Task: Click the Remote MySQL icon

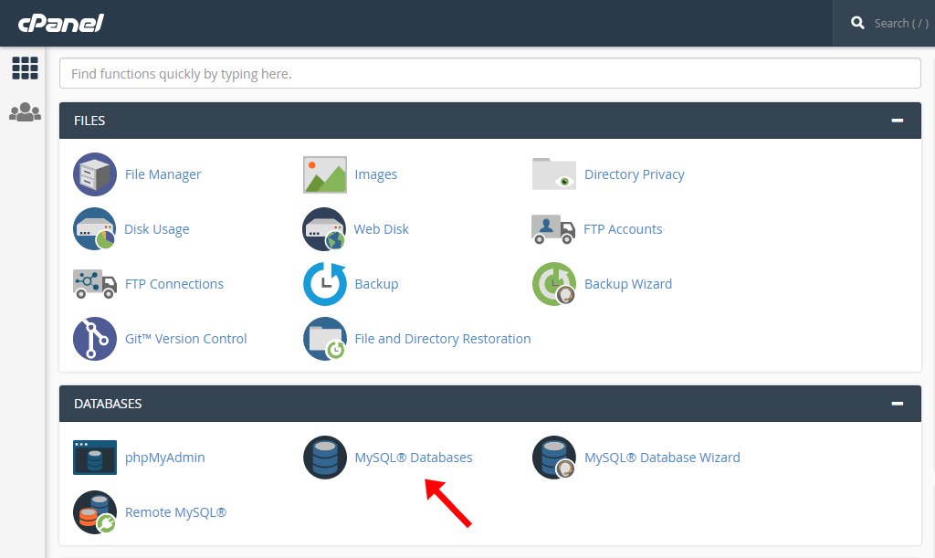Action: (94, 511)
